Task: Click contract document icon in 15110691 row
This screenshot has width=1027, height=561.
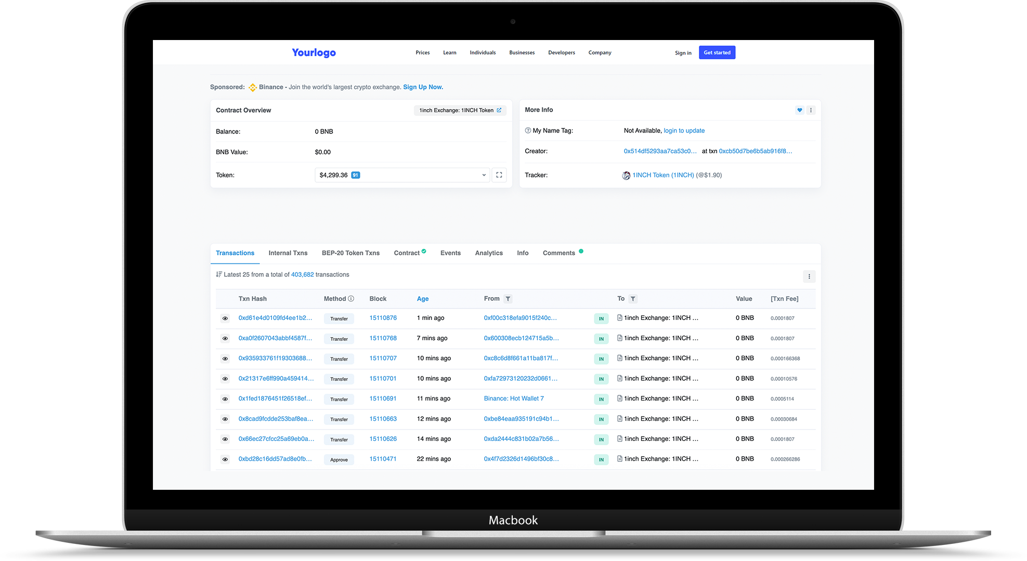Action: click(619, 398)
